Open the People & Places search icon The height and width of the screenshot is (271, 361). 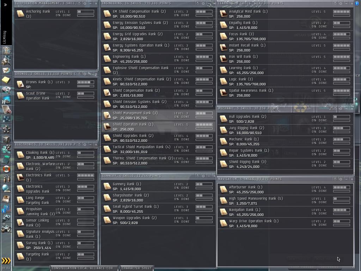click(6, 60)
